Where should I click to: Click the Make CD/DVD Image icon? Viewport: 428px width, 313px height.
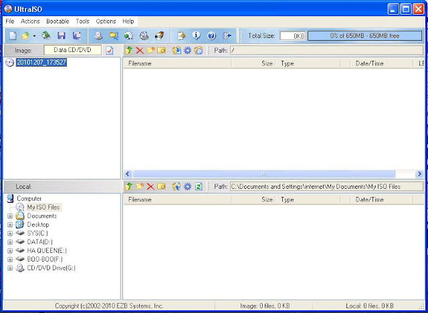pyautogui.click(x=98, y=35)
